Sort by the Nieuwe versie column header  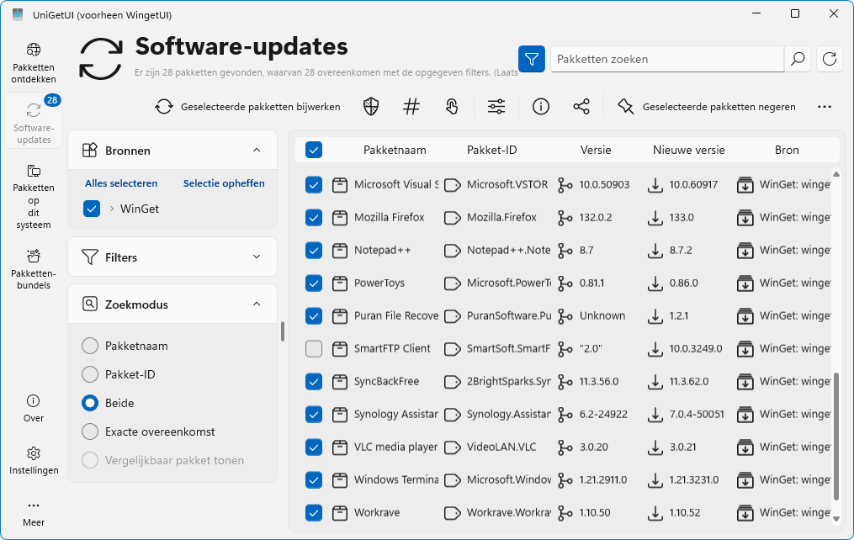click(689, 151)
